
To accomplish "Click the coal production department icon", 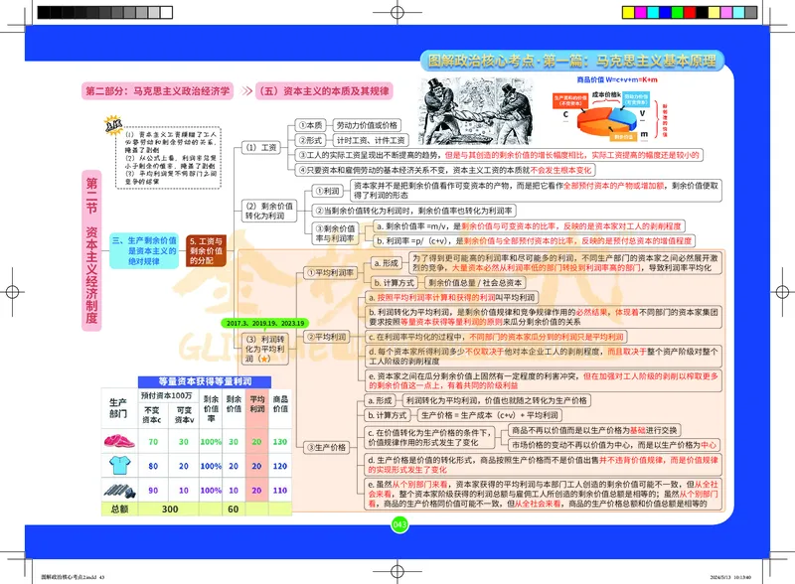I will point(119,490).
